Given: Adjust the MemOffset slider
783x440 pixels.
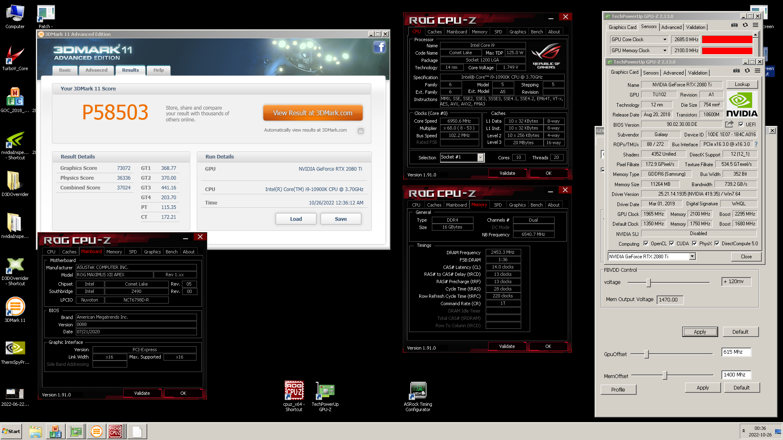Looking at the screenshot, I should 665,375.
